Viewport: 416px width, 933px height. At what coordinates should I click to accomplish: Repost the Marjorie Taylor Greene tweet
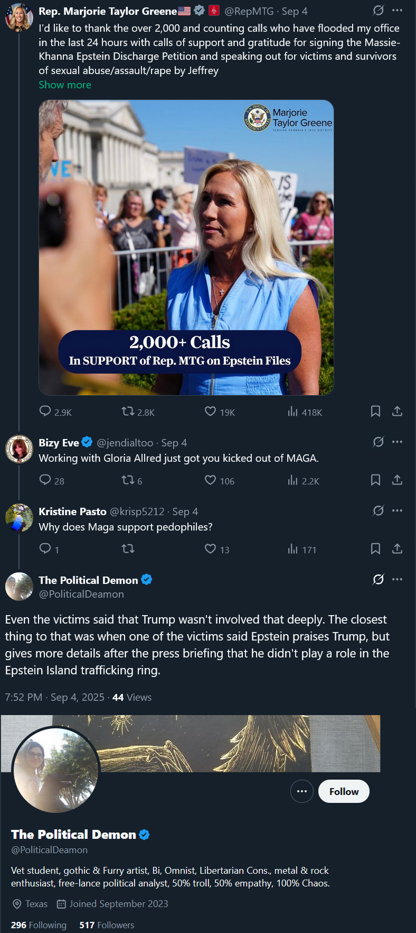128,411
